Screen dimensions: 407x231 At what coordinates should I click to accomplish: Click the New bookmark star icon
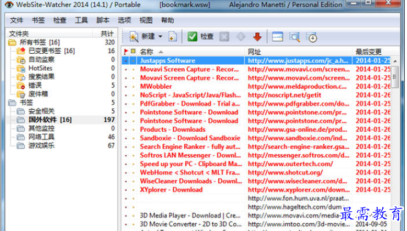tap(134, 37)
